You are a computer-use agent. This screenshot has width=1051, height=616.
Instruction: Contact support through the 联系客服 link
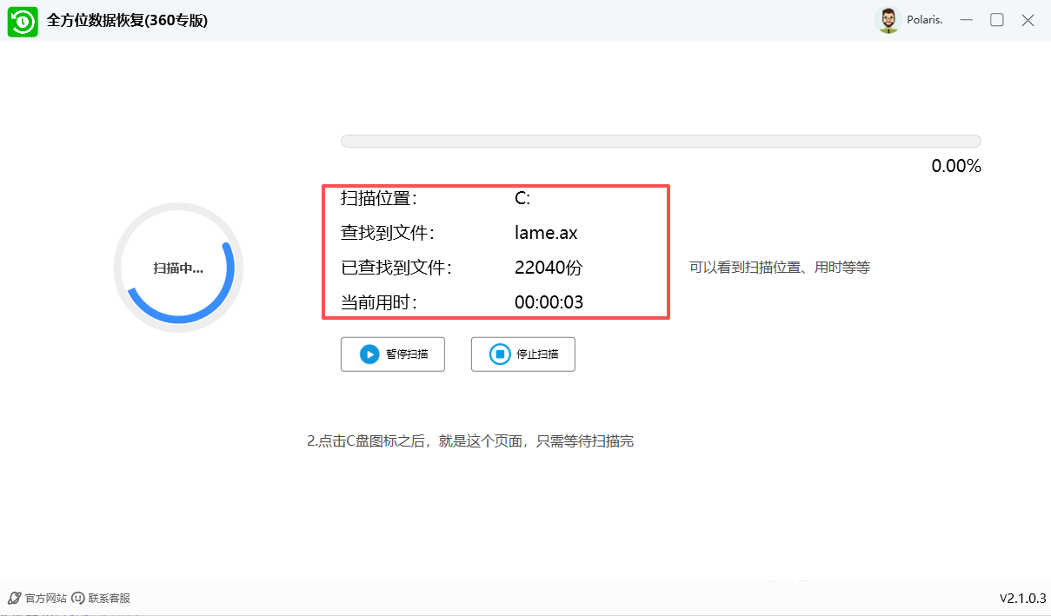(108, 598)
